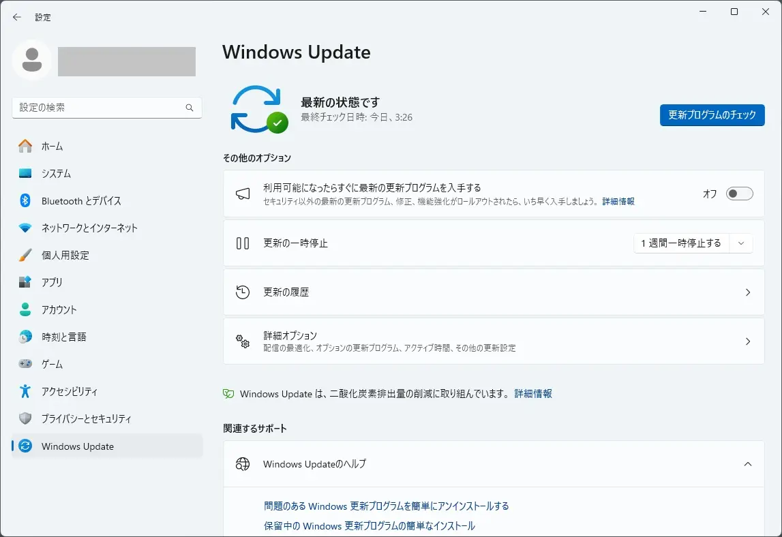Screen dimensions: 782x537
Task: Click the 時刻と言語 globe clock icon
Action: point(25,337)
